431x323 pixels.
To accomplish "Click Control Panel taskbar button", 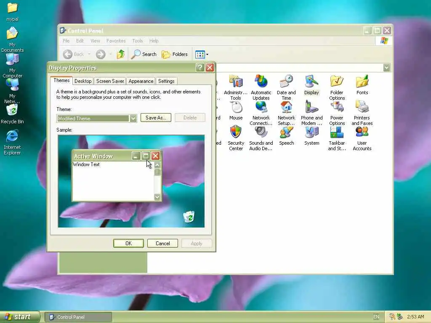I will click(x=78, y=317).
